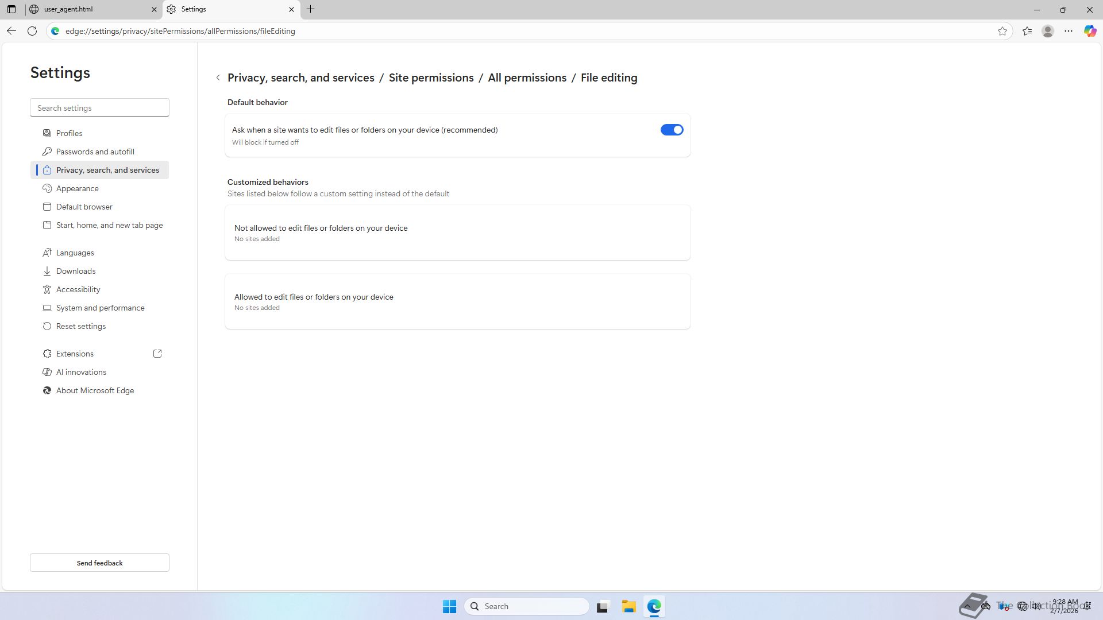This screenshot has width=1103, height=620.
Task: Open a new tab
Action: (x=310, y=9)
